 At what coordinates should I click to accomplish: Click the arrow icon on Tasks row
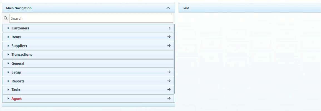tap(169, 90)
